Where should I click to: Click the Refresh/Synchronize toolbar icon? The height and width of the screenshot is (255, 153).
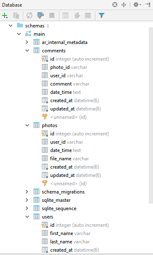[29, 16]
